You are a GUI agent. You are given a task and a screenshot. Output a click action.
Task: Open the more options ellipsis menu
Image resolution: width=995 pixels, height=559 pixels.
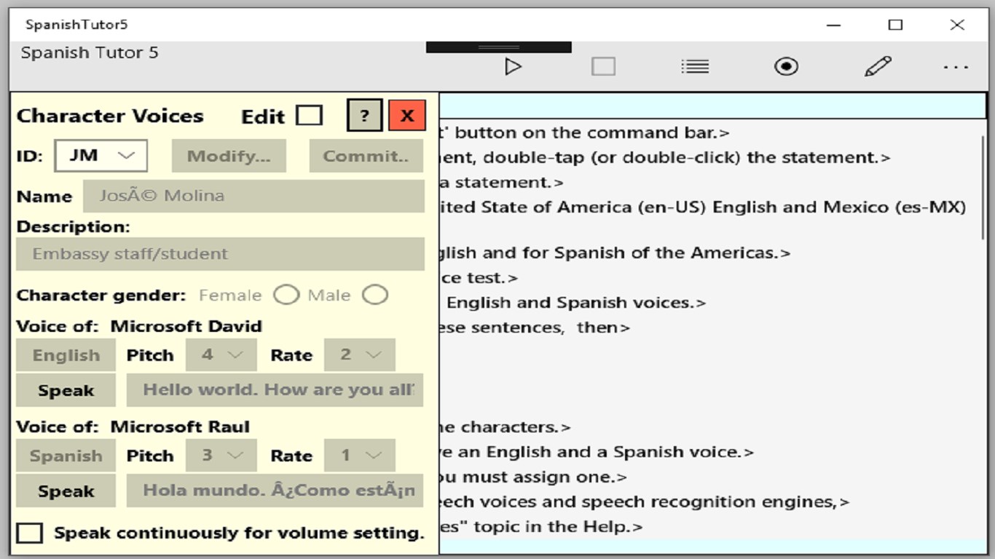956,68
